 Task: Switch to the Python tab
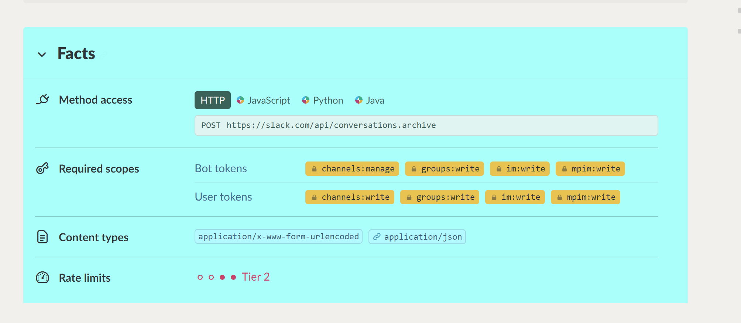tap(322, 100)
